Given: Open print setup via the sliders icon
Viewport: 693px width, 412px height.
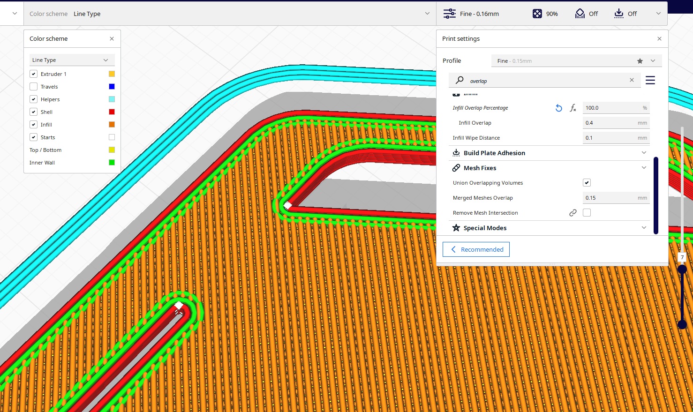Looking at the screenshot, I should coord(449,14).
